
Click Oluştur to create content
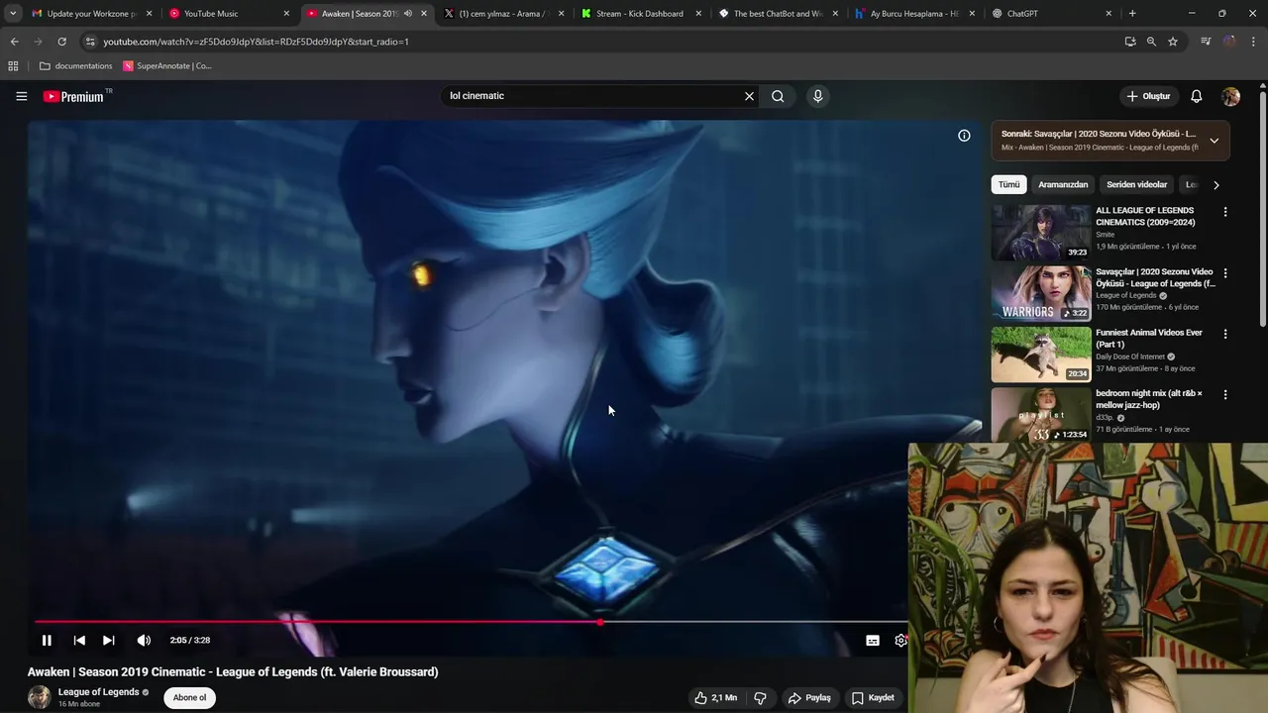[1149, 96]
